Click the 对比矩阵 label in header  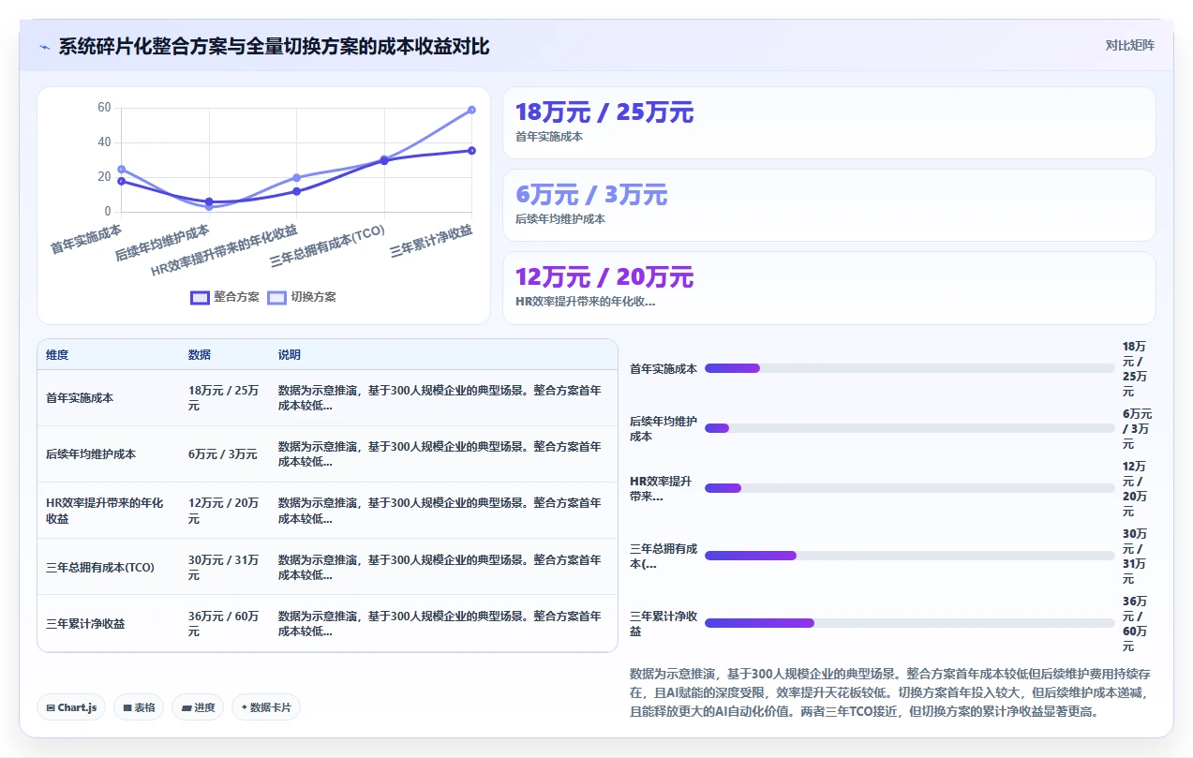point(1129,45)
